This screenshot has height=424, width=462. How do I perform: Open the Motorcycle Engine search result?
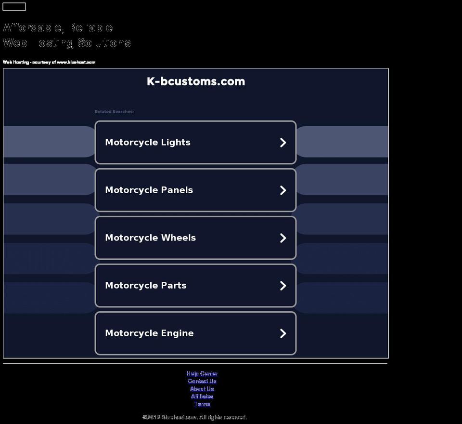(195, 333)
